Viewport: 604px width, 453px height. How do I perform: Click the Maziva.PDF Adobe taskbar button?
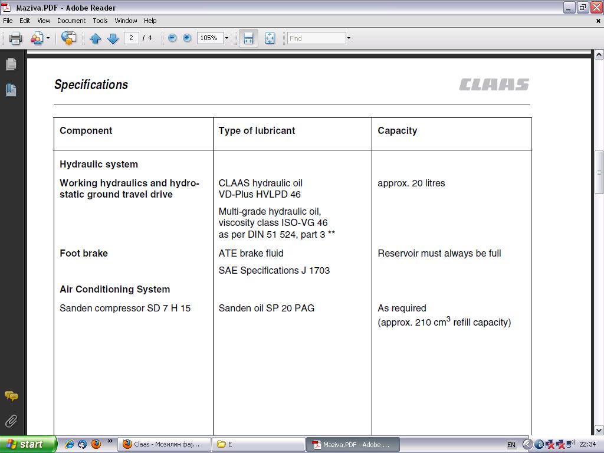click(x=353, y=445)
